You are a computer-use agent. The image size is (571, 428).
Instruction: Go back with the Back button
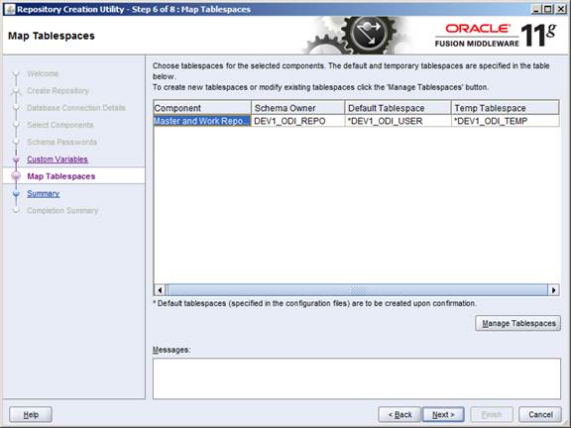(x=400, y=414)
